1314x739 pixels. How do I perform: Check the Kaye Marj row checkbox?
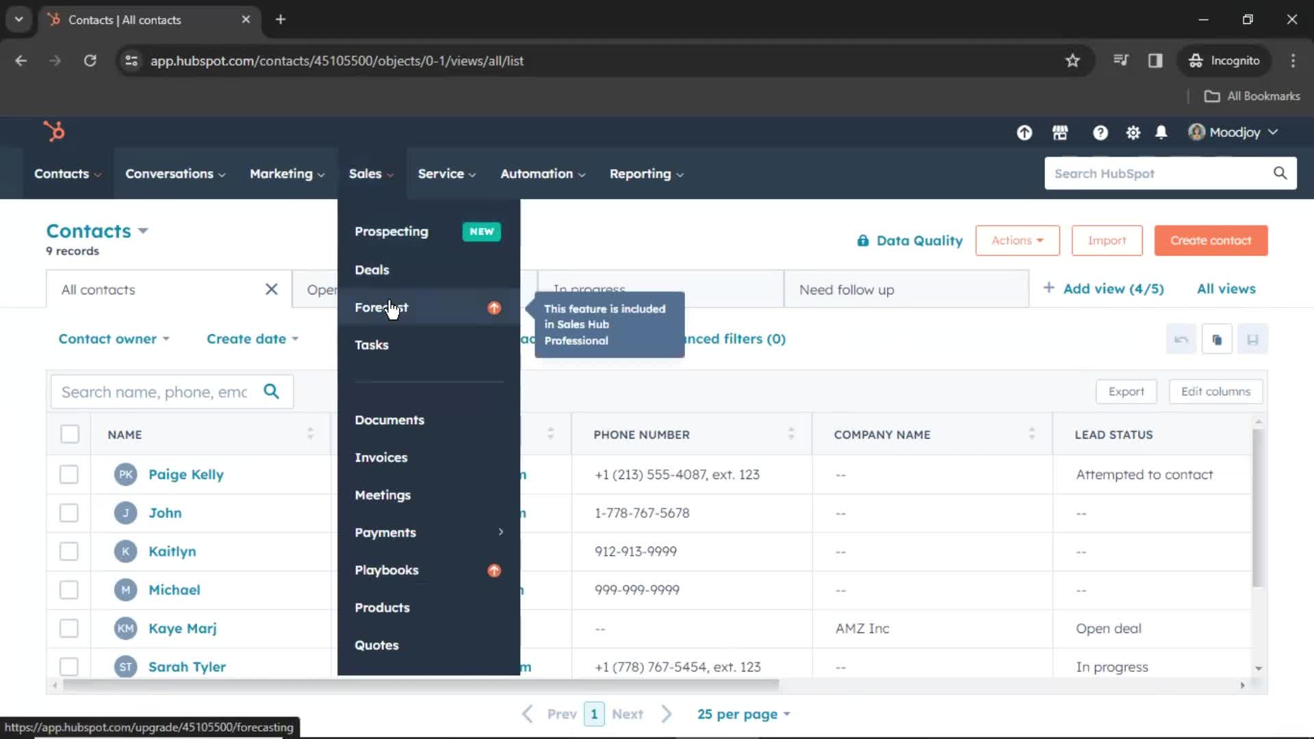coord(69,629)
